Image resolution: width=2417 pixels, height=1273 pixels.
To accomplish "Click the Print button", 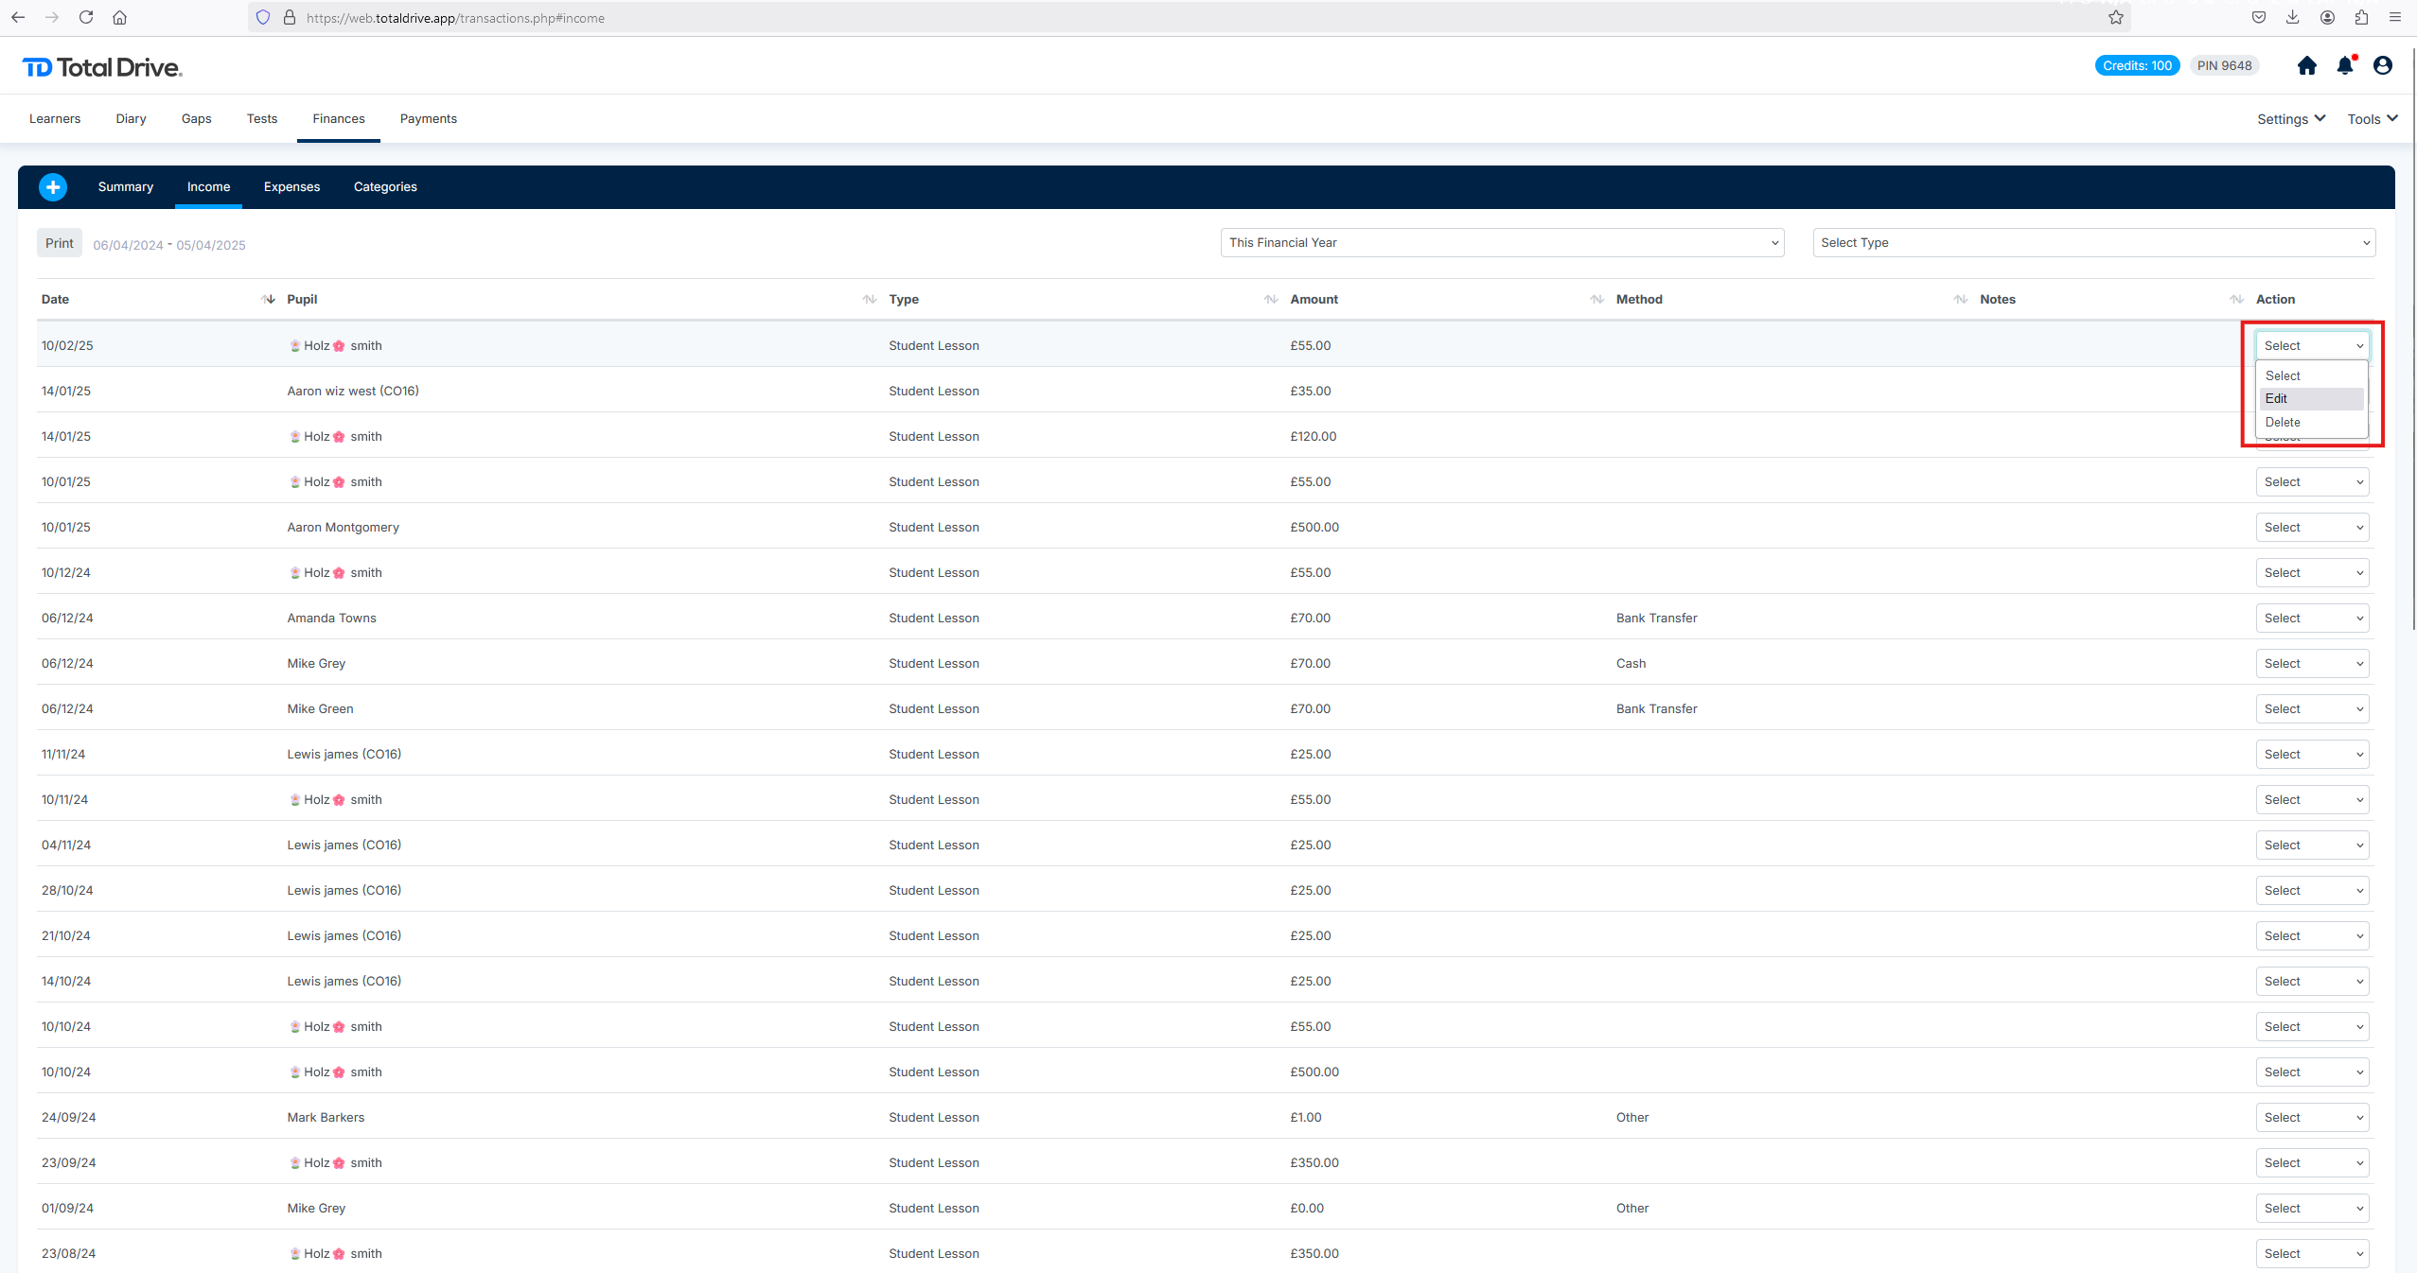I will tap(59, 243).
